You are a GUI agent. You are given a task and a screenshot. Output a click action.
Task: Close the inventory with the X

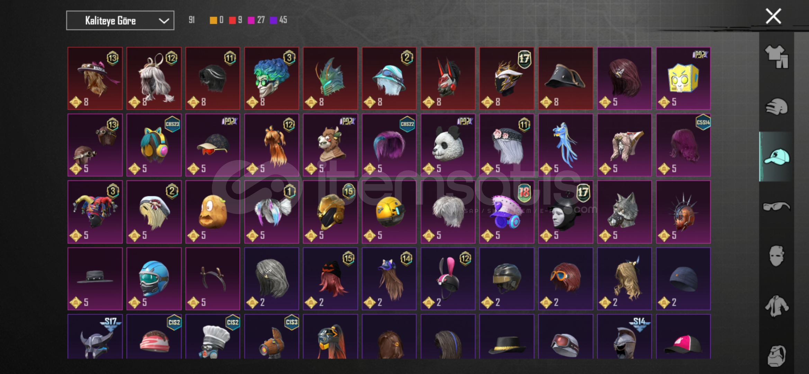coord(773,16)
